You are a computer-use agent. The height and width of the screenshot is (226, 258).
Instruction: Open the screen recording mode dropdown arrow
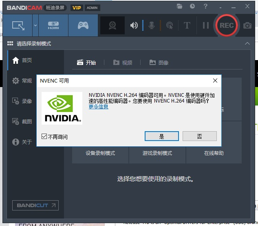pos(35,25)
